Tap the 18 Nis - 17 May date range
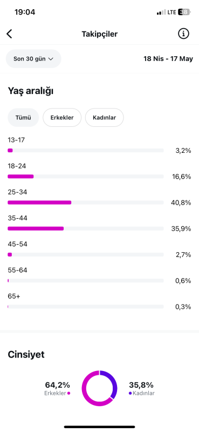This screenshot has height=432, width=199. point(168,59)
